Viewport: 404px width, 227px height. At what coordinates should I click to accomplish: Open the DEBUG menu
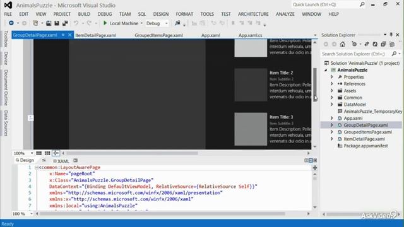105,14
